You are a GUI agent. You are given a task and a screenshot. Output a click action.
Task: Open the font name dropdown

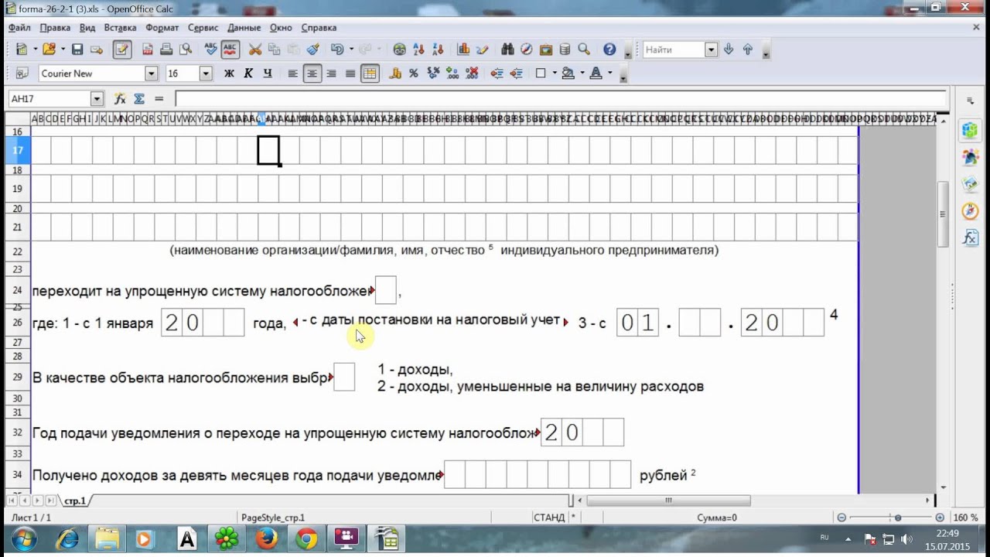pos(151,73)
